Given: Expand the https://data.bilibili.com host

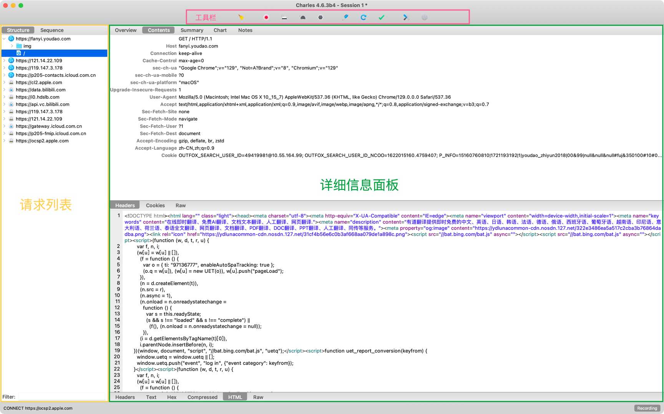Looking at the screenshot, I should click(x=4, y=90).
